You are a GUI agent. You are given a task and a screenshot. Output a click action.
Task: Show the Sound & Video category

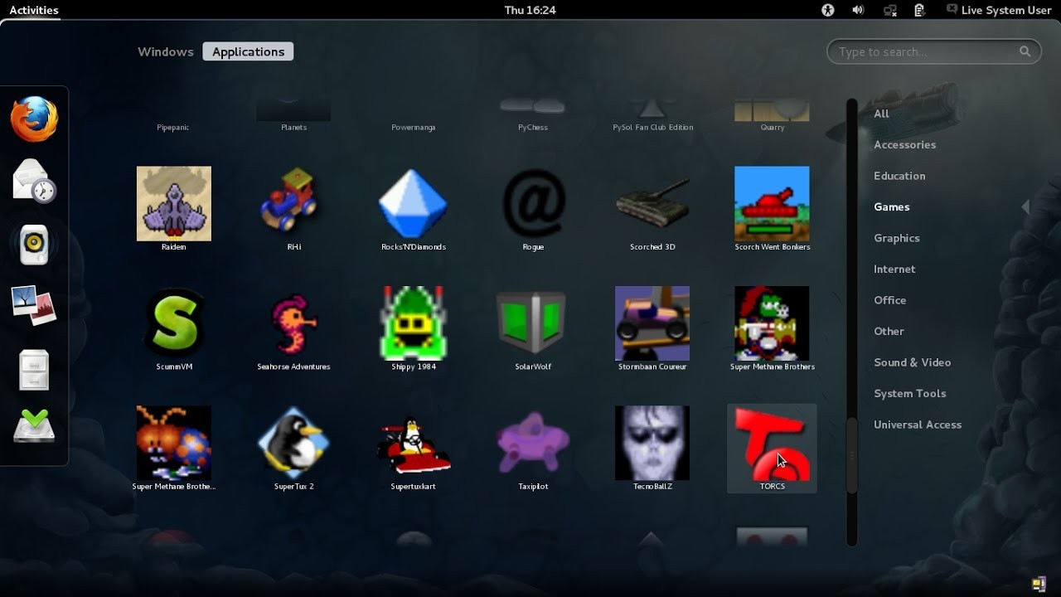[x=912, y=362]
